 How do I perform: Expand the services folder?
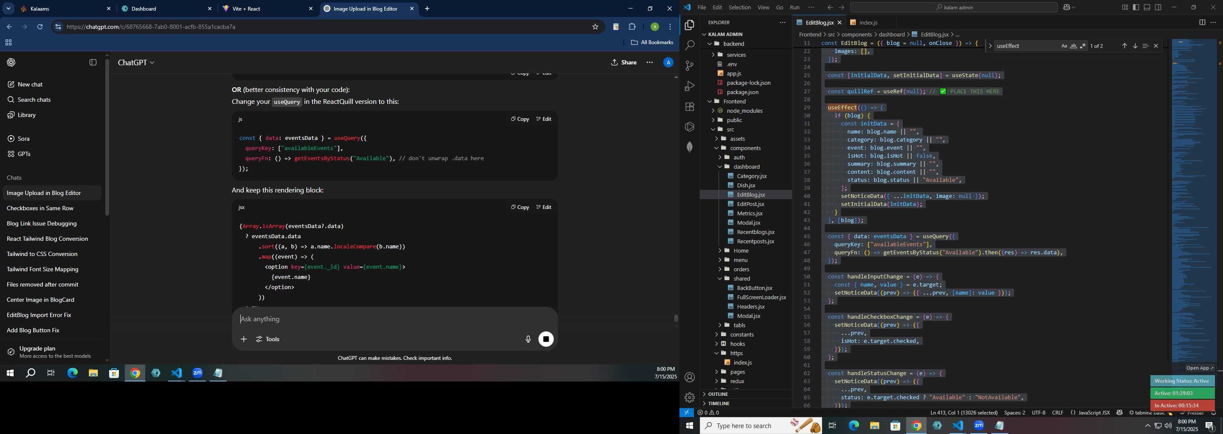click(x=713, y=55)
